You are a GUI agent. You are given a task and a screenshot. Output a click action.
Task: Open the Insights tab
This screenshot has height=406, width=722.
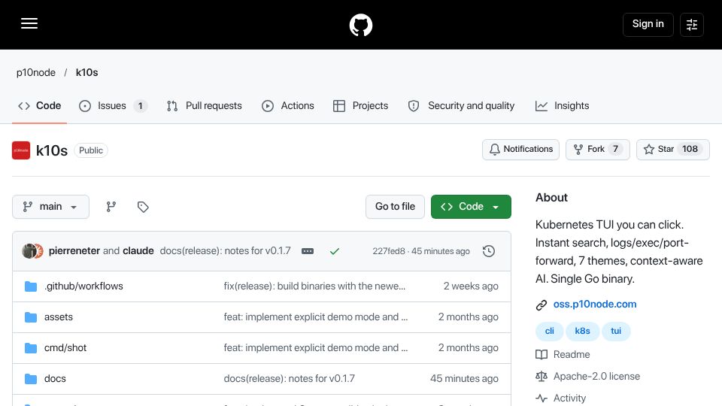coord(563,106)
